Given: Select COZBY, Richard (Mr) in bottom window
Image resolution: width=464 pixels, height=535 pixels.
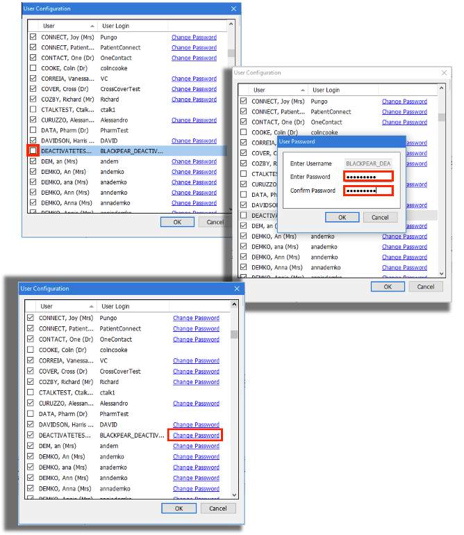Looking at the screenshot, I should 66,382.
